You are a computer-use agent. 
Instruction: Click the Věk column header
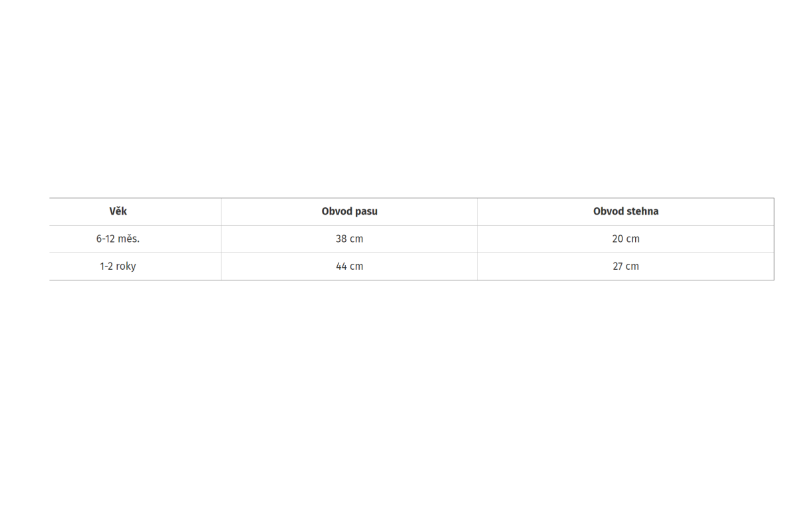click(118, 211)
